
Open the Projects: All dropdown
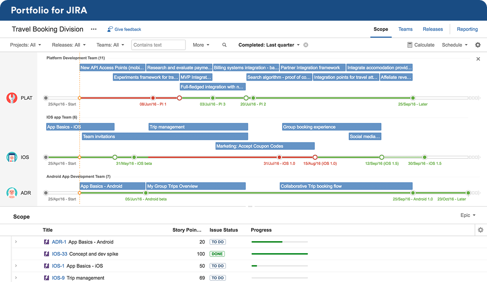point(25,45)
